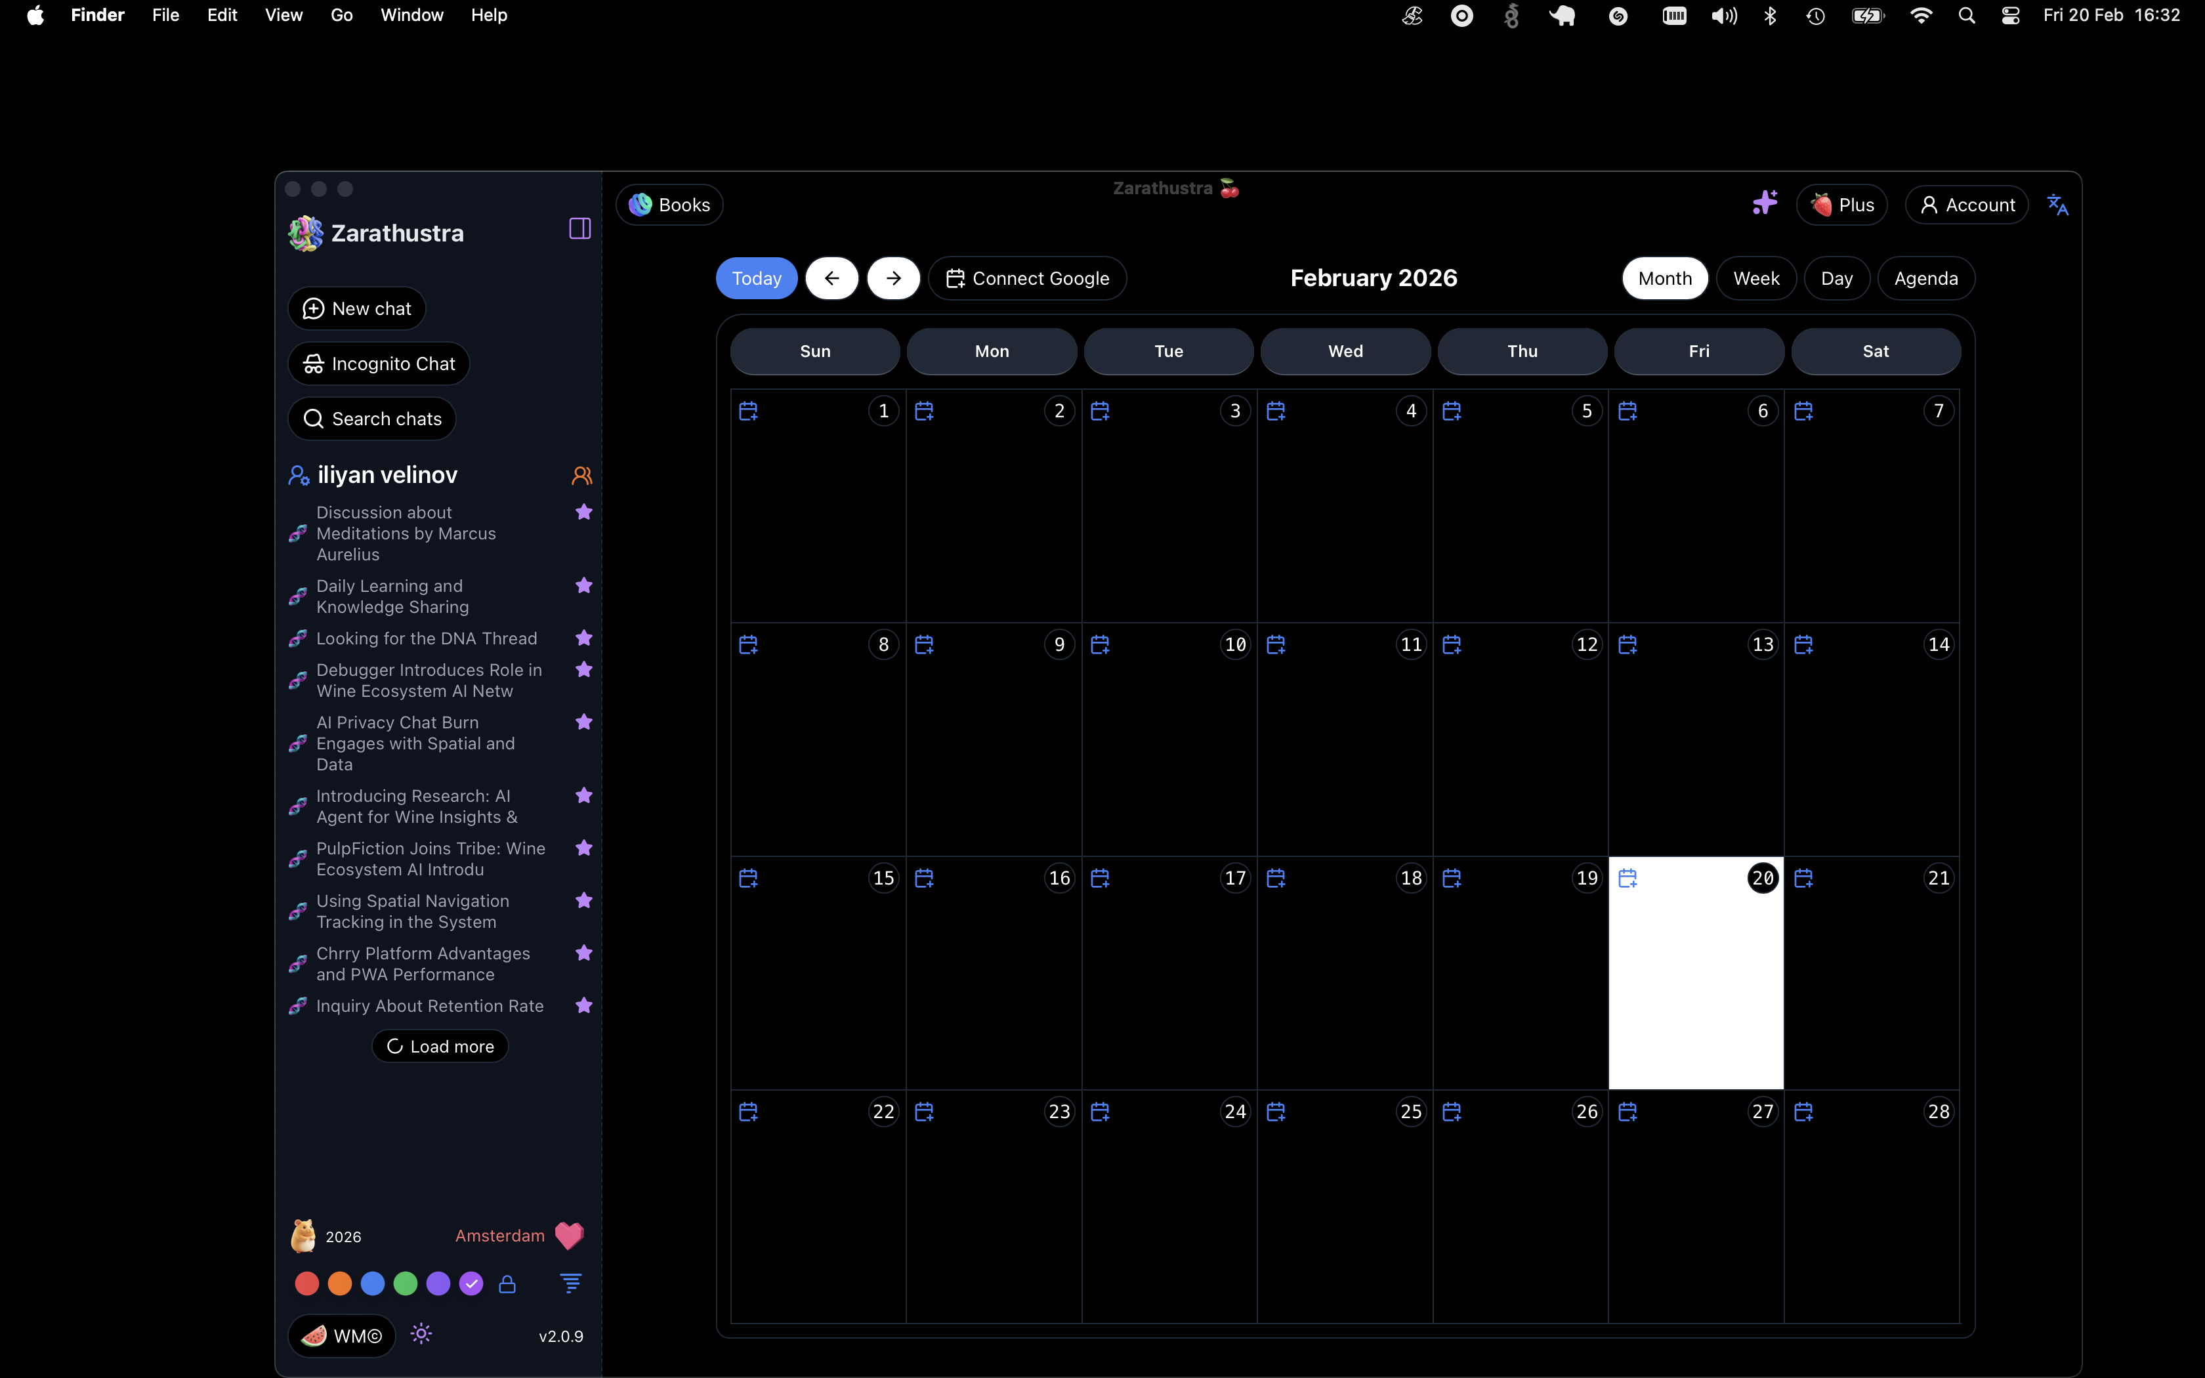This screenshot has height=1378, width=2205.
Task: Toggle star on Inquiry About Retention Rate
Action: (584, 1005)
